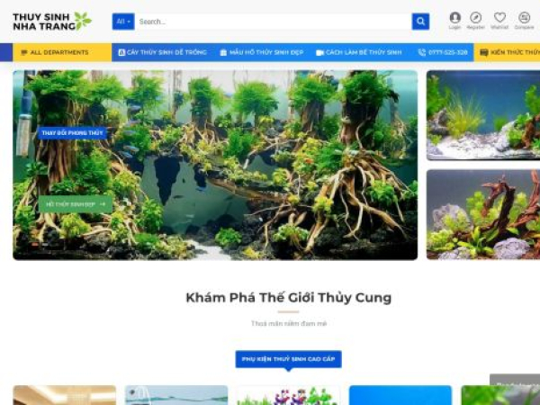The width and height of the screenshot is (540, 405).
Task: Open the driftwood aquarium side thumbnail
Action: pos(483,214)
